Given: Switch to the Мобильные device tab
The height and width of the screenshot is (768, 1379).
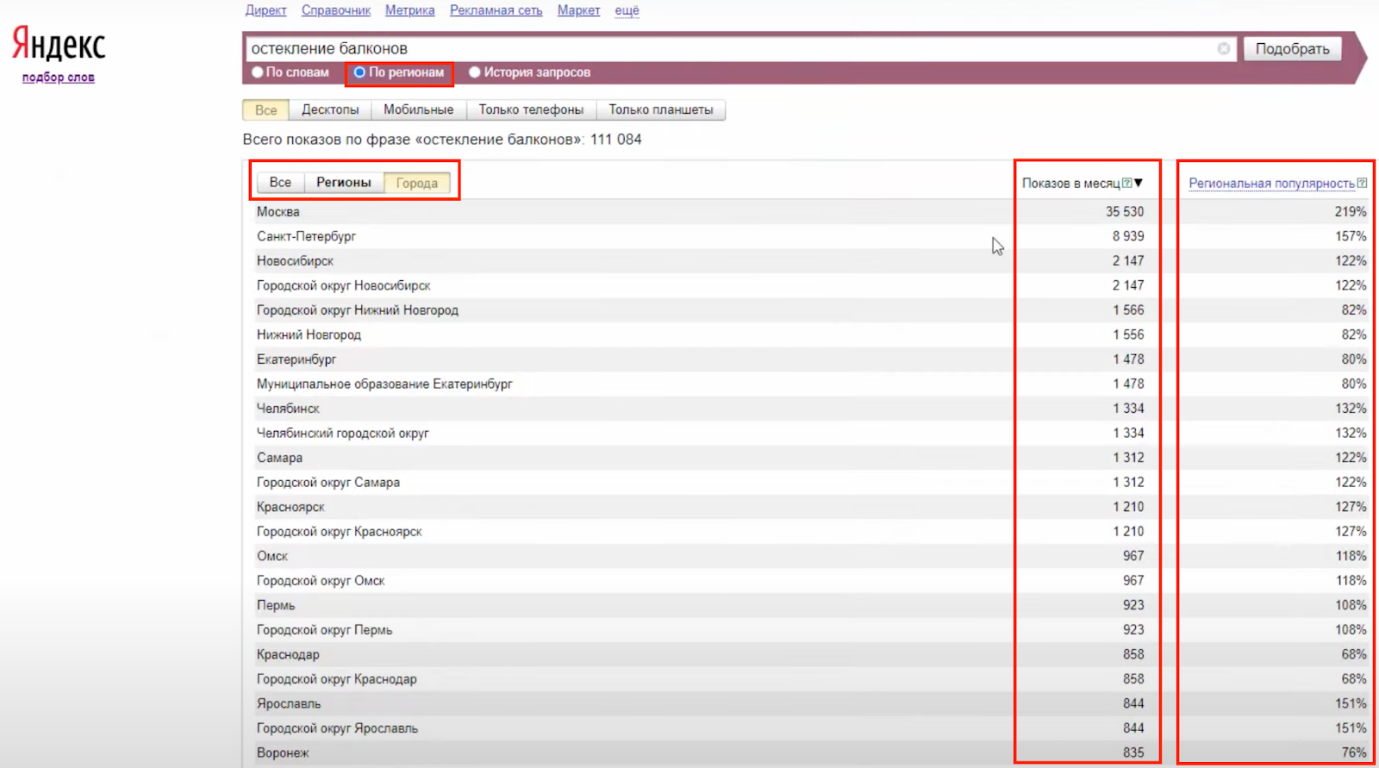Looking at the screenshot, I should click(418, 109).
